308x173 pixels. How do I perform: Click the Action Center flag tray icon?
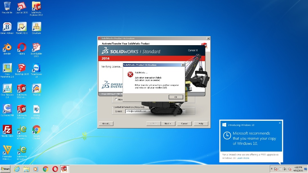pos(276,169)
